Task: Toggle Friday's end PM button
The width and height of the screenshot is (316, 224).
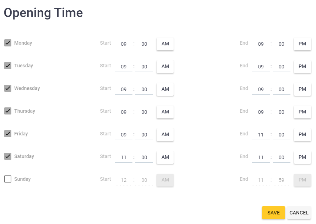Action: (x=302, y=134)
